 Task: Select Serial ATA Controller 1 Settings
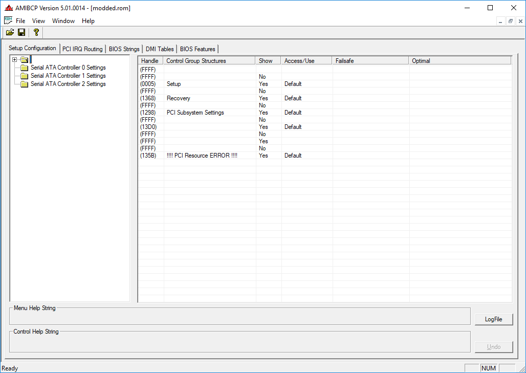point(68,76)
